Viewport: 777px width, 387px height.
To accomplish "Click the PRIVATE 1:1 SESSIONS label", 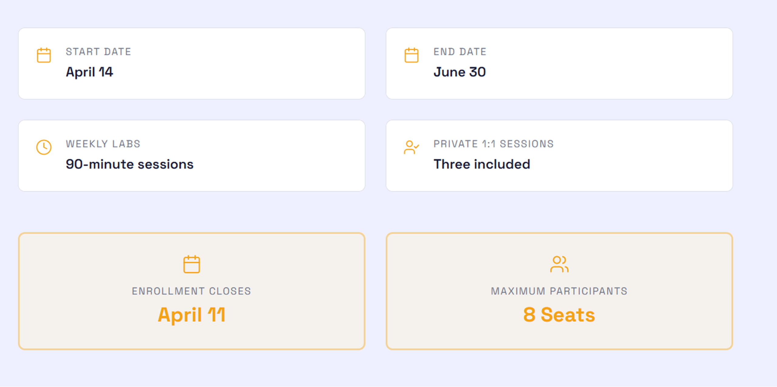I will click(494, 144).
